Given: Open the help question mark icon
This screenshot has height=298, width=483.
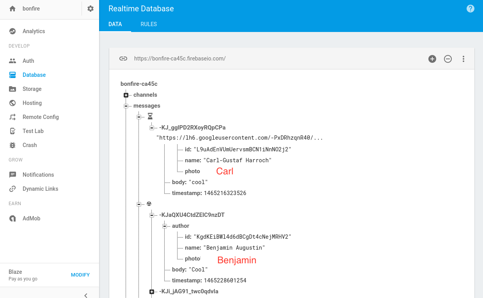Looking at the screenshot, I should pos(471,9).
